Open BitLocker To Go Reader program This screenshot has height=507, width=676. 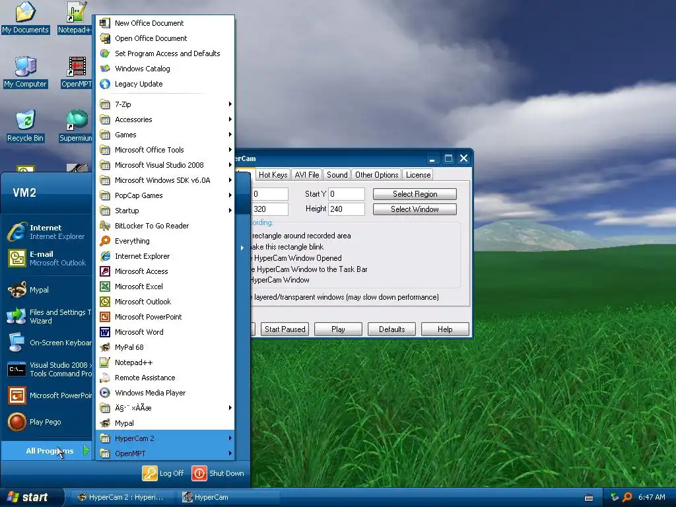pyautogui.click(x=164, y=226)
